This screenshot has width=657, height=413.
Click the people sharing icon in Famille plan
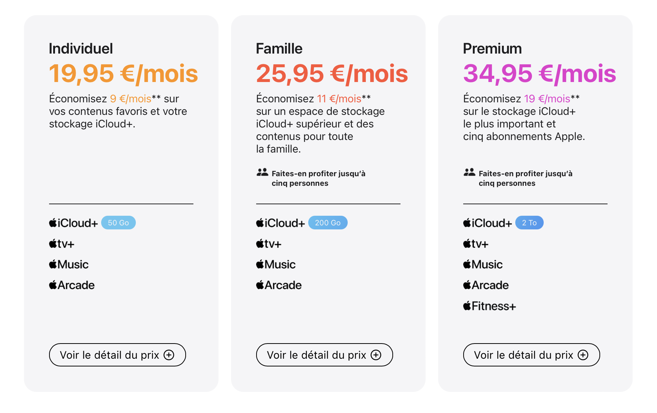[x=262, y=172]
